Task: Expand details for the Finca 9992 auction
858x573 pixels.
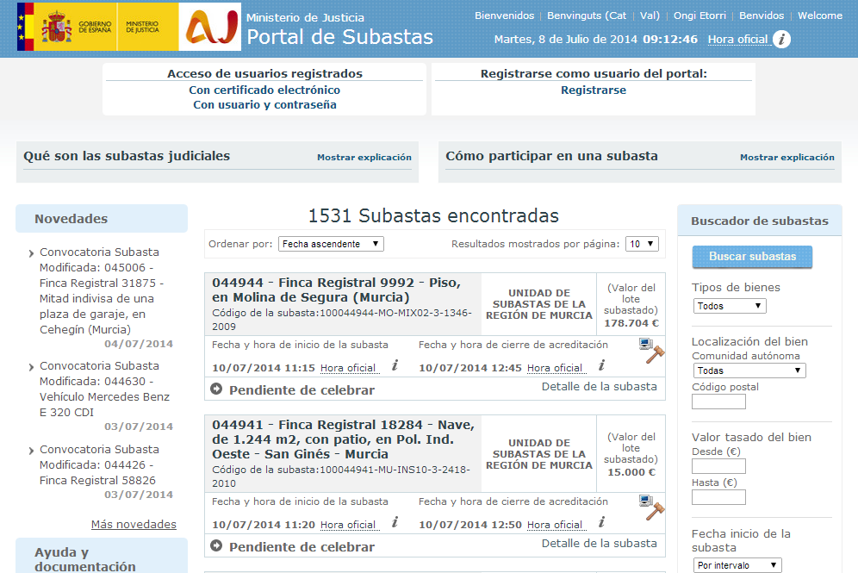Action: click(215, 388)
